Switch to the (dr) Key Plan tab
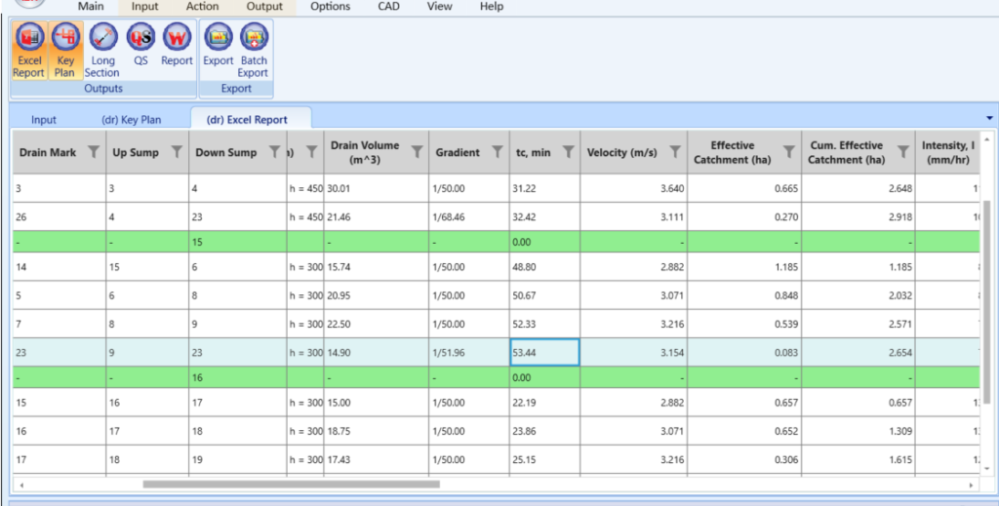The width and height of the screenshot is (999, 506). point(132,120)
